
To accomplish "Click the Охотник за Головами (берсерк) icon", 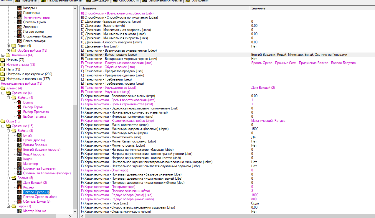I will pos(19,173).
